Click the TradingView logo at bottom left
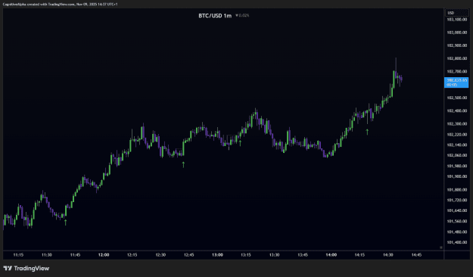The width and height of the screenshot is (473, 277). tap(26, 268)
